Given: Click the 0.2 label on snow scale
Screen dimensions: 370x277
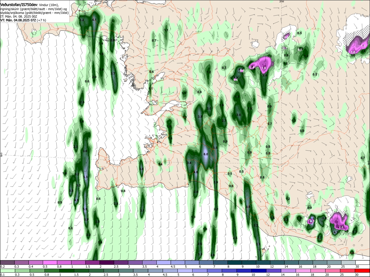Looking at the screenshot, I should pyautogui.click(x=2, y=266).
